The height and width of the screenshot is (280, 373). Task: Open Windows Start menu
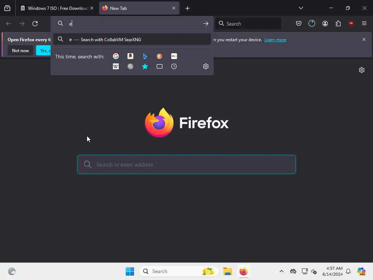[x=130, y=271]
